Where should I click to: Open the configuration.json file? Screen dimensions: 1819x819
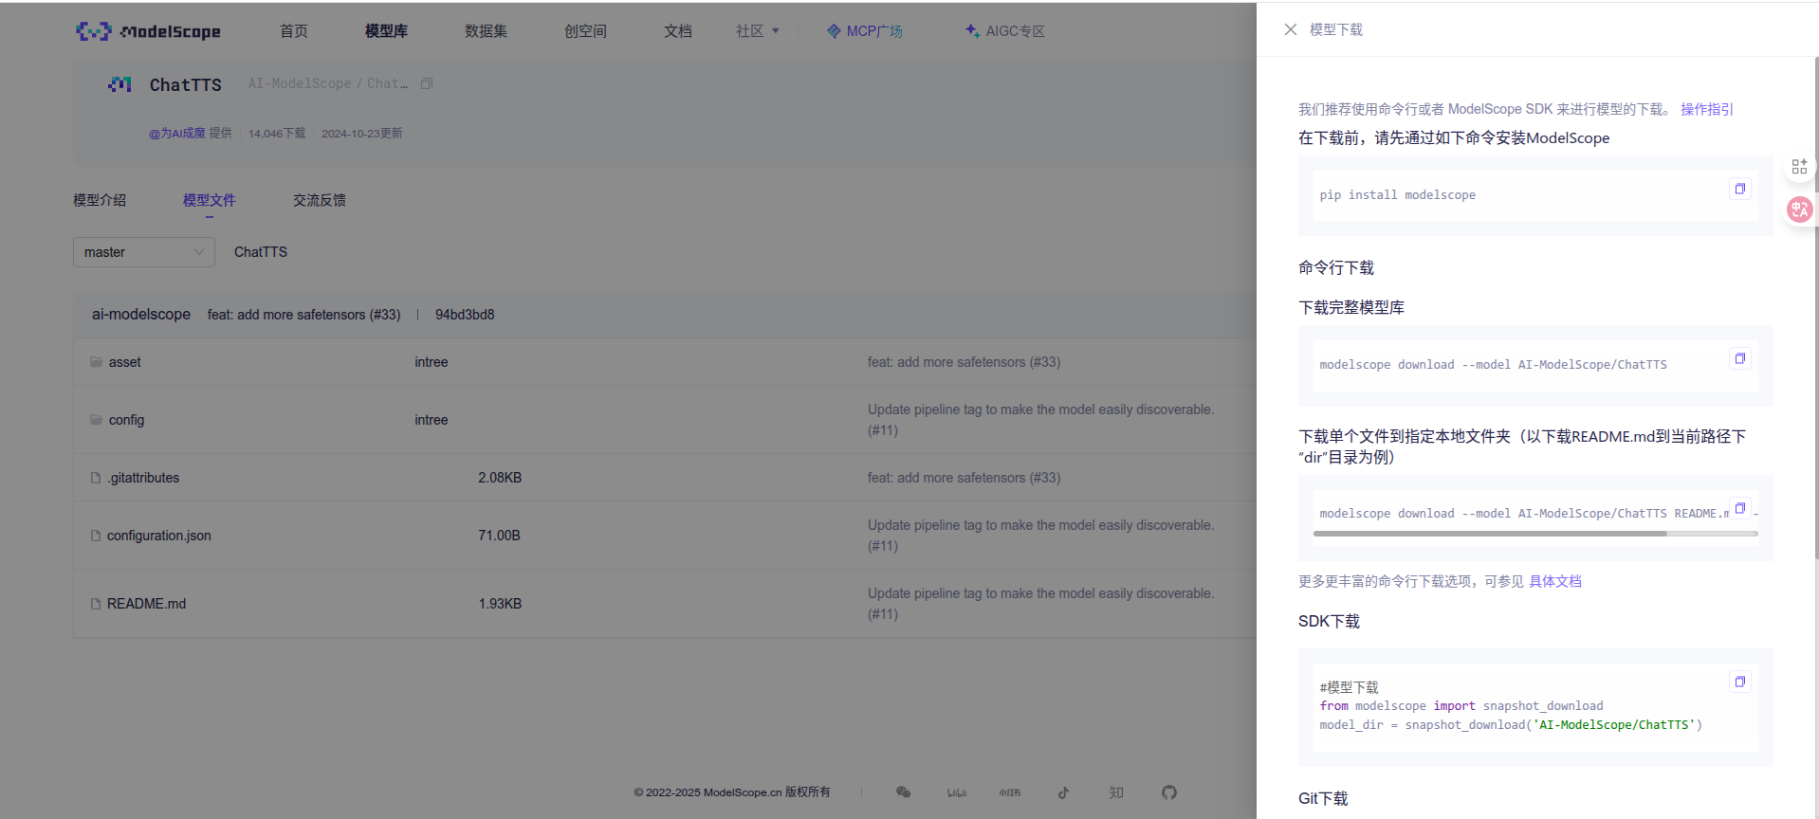[x=159, y=536]
